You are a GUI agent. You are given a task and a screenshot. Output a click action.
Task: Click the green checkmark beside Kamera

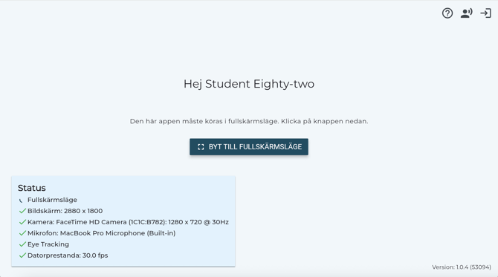22,222
